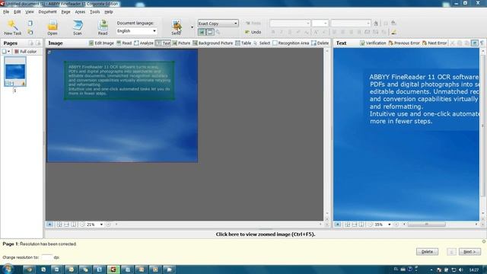Select the page 1 thumbnail

15,72
